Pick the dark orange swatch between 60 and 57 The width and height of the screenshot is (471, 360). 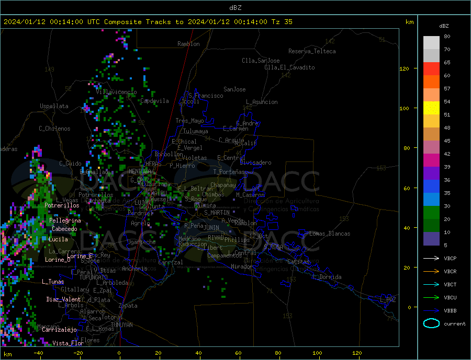tap(431, 82)
